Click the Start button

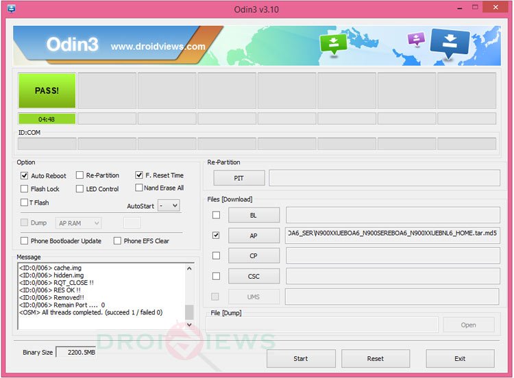[301, 358]
